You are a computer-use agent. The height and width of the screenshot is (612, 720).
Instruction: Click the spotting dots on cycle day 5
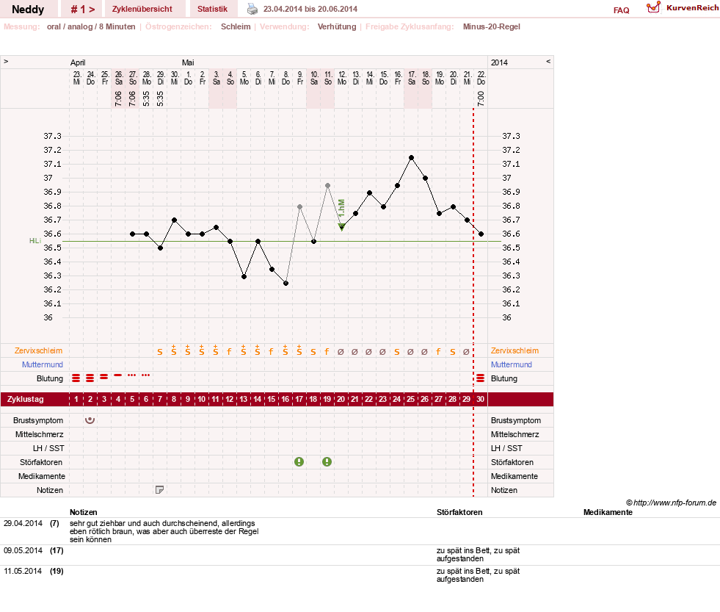click(x=132, y=375)
